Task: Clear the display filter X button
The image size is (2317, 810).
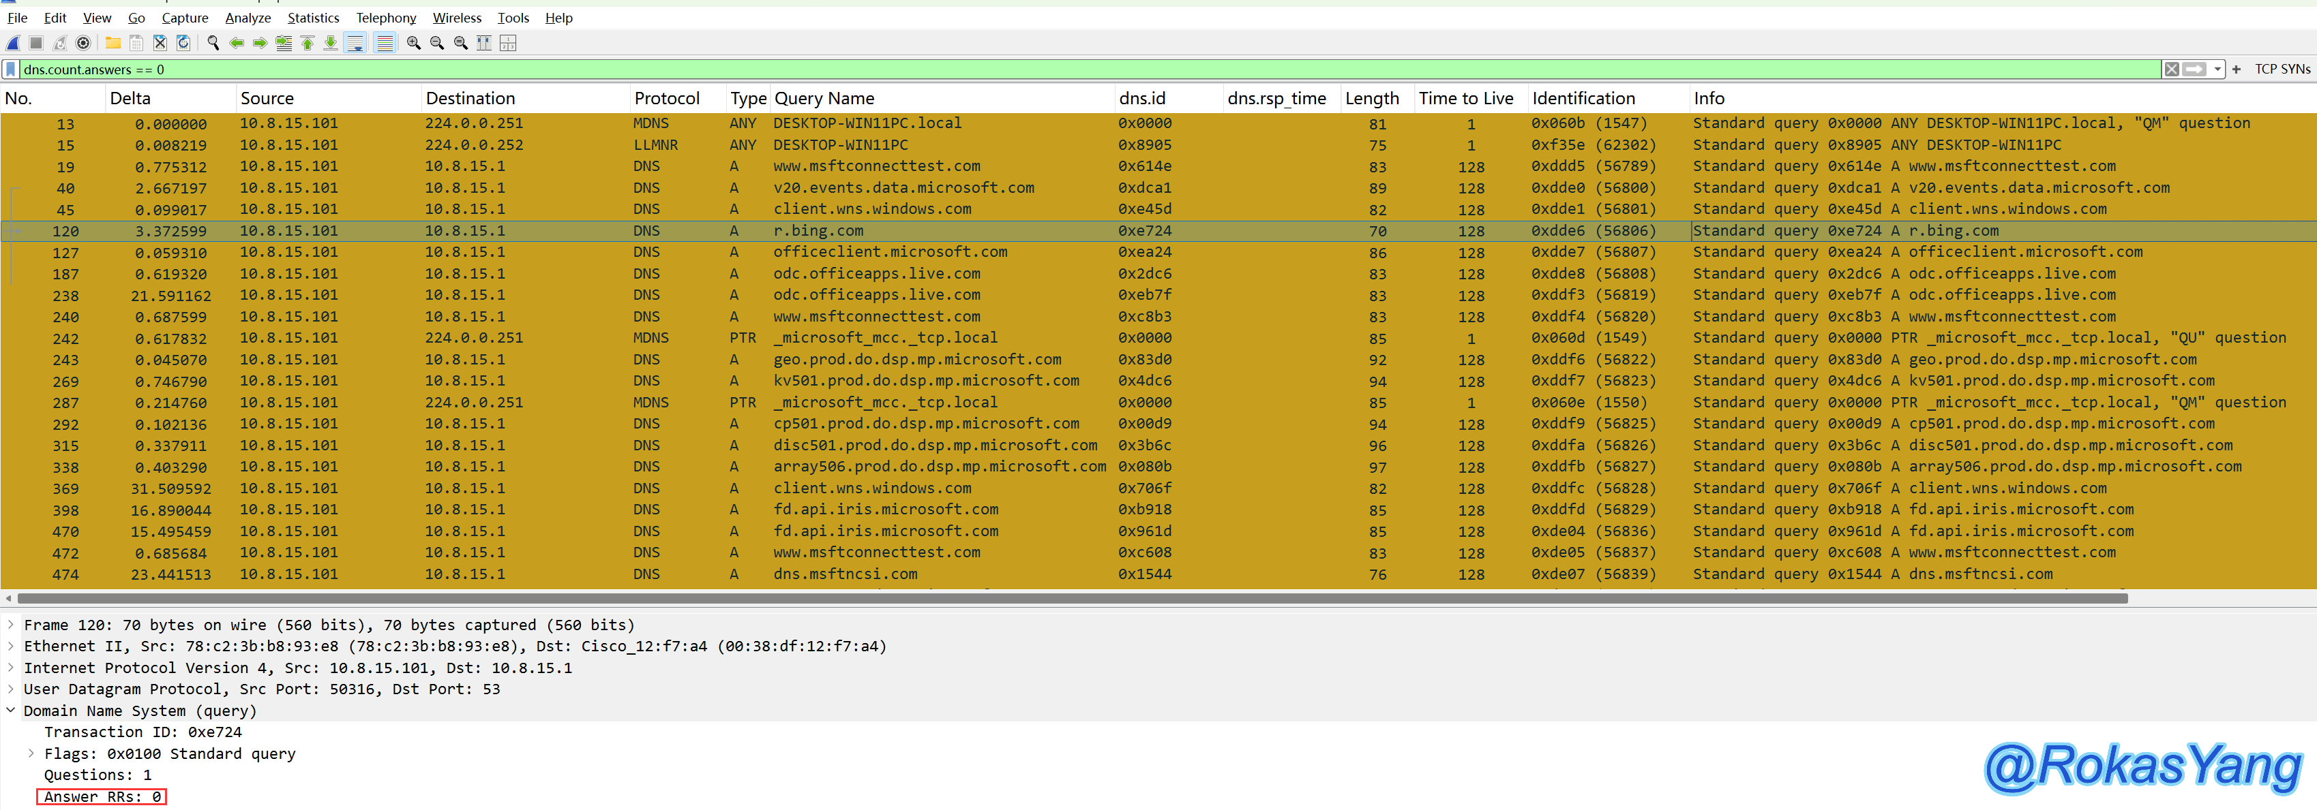Action: (x=2171, y=69)
